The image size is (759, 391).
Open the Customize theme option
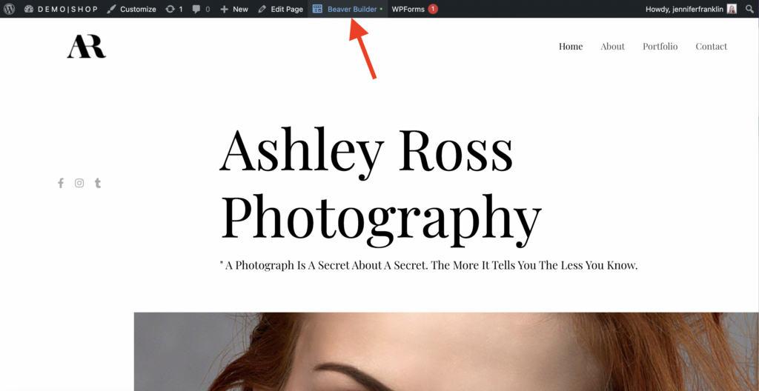click(132, 9)
